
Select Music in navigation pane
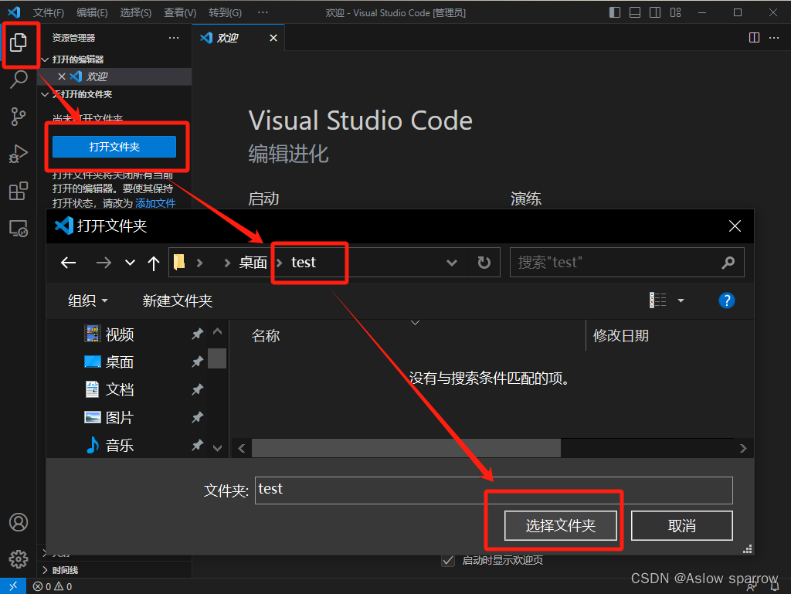pyautogui.click(x=120, y=445)
